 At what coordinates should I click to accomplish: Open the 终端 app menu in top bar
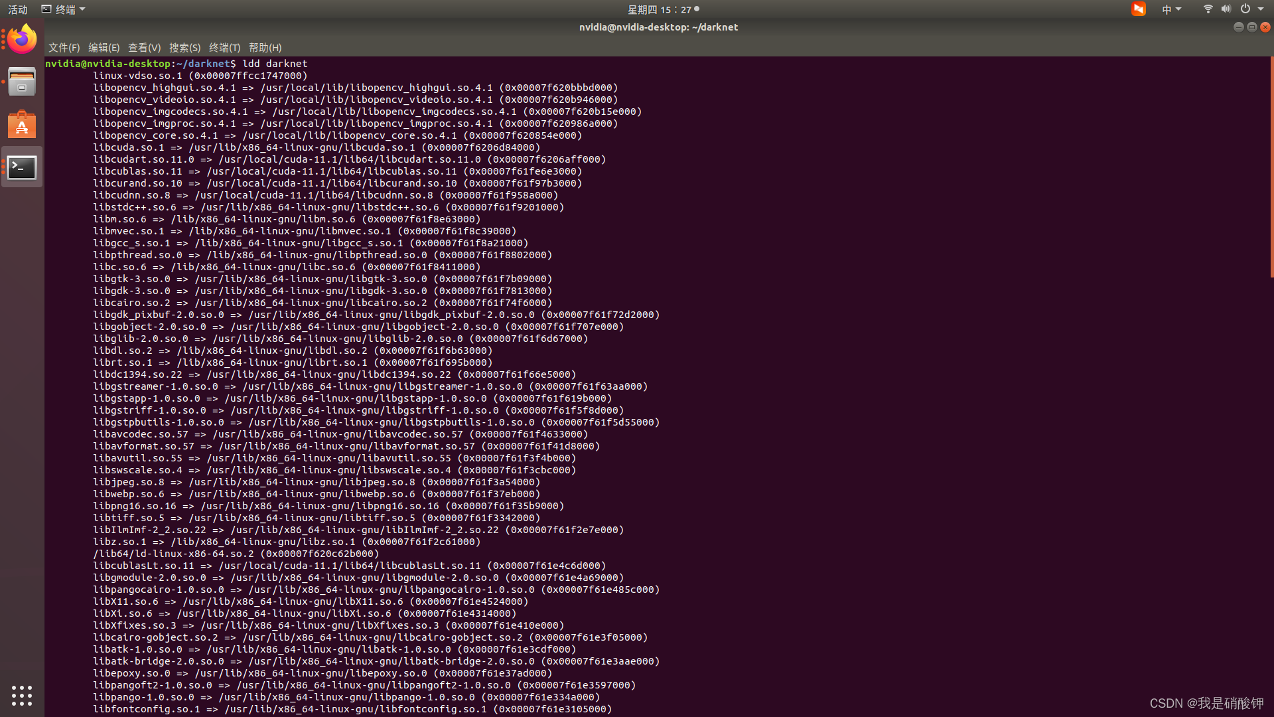64,9
